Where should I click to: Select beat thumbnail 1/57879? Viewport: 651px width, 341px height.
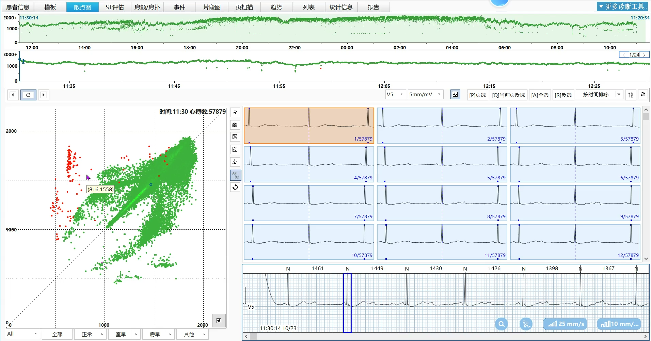coord(309,126)
